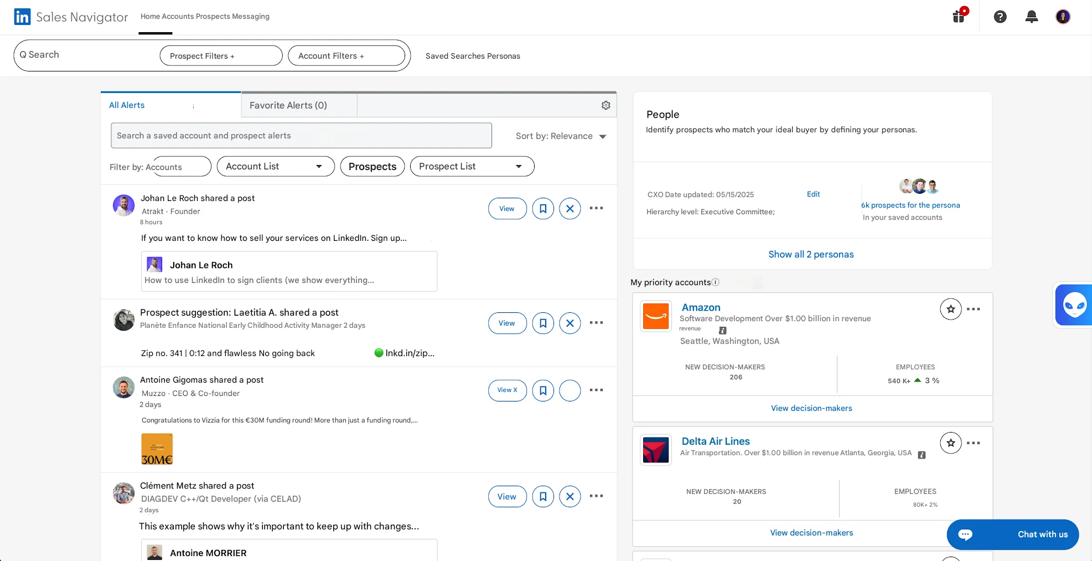Toggle the Prospects filter pill
The height and width of the screenshot is (561, 1092).
click(372, 167)
